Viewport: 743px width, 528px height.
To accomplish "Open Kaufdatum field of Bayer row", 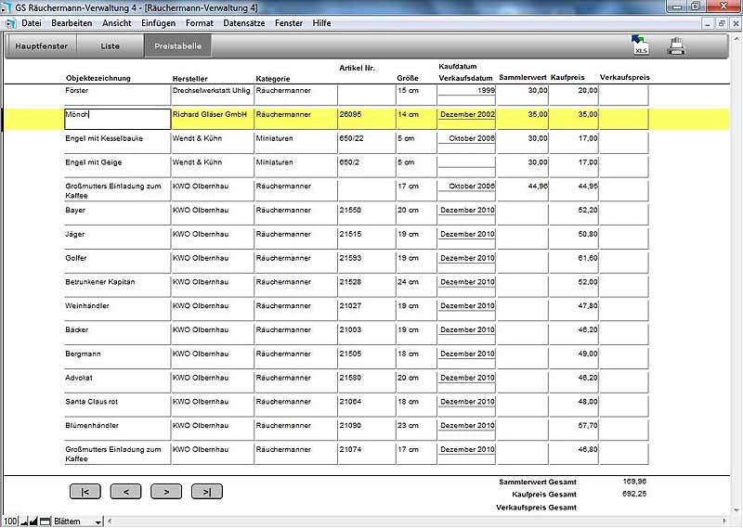I will 466,211.
